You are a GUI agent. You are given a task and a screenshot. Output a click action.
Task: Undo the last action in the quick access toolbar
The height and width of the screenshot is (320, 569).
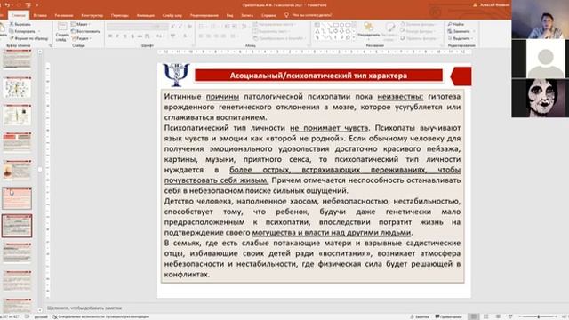[x=7, y=5]
